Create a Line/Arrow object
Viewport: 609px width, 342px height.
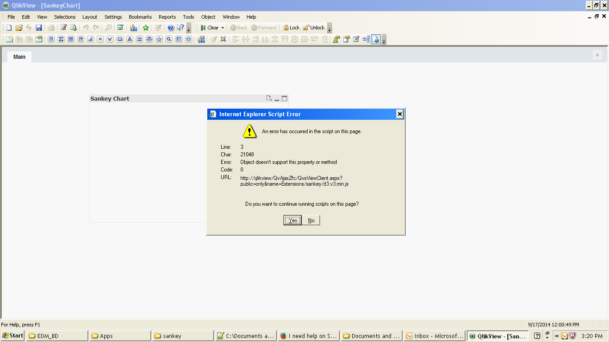pyautogui.click(x=140, y=39)
